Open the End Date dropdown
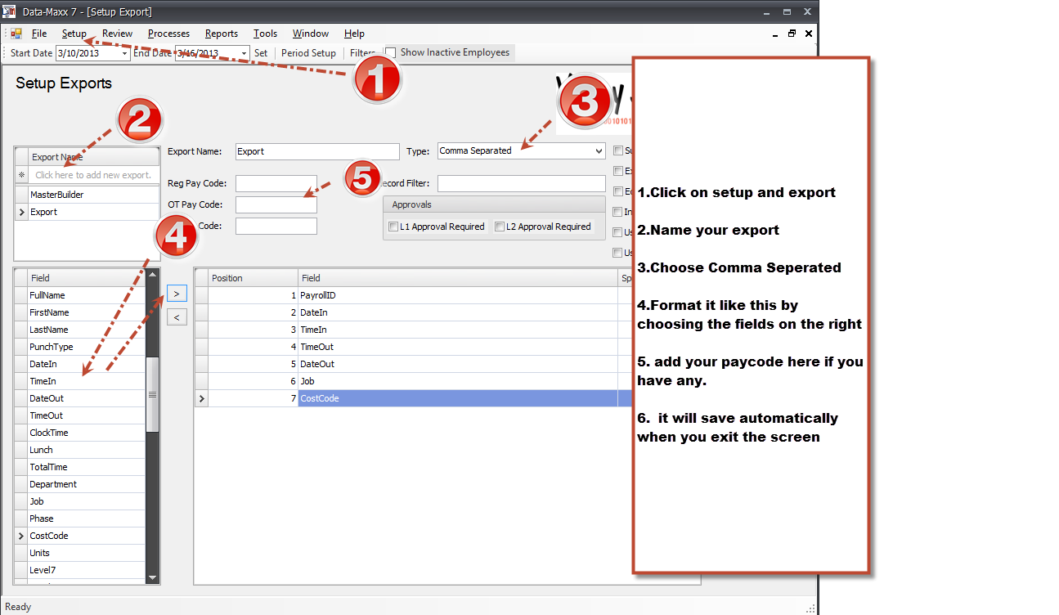Screen dimensions: 1059x615 point(244,53)
